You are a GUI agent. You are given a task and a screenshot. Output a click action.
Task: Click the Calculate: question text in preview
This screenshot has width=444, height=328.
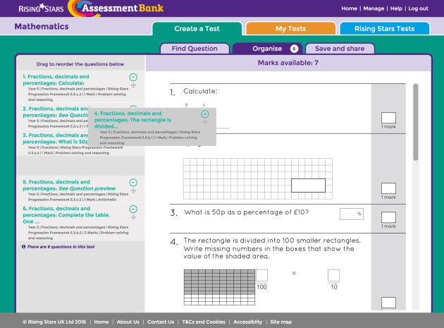pos(200,91)
